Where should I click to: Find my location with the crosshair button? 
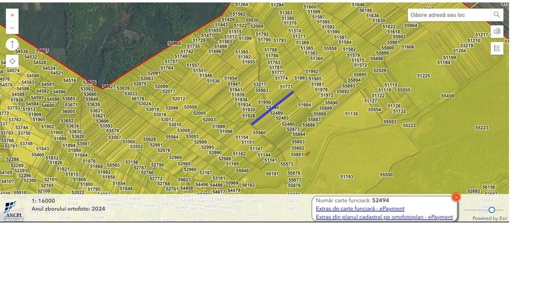[12, 61]
